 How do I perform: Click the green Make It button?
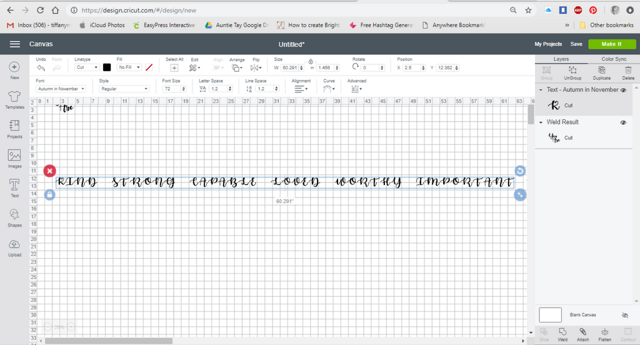point(611,44)
